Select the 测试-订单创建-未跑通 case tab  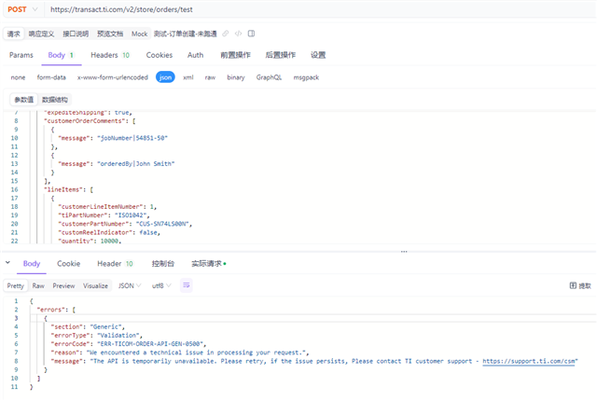186,34
